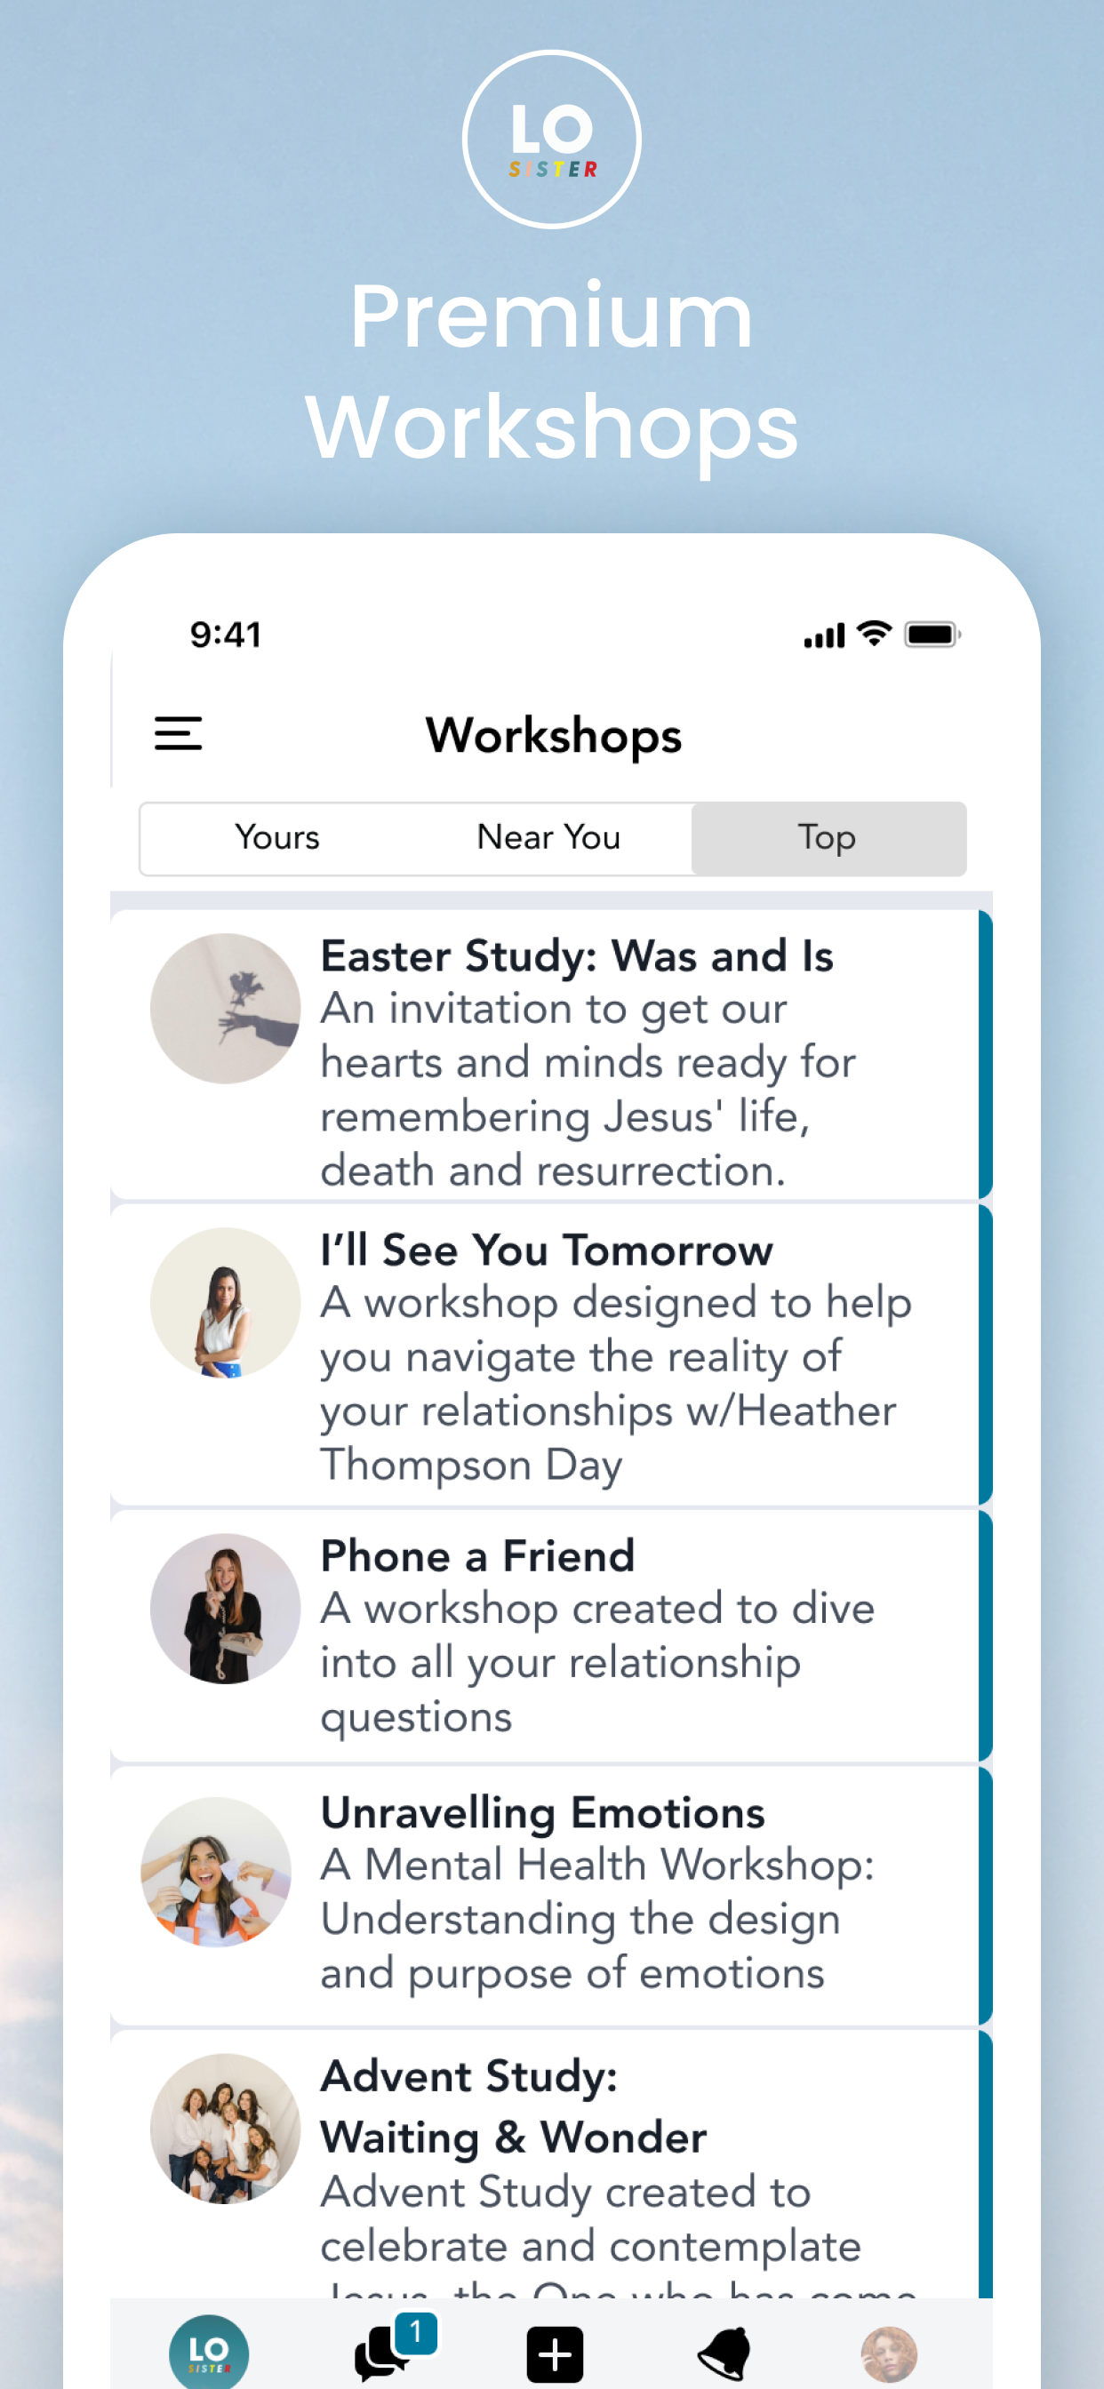
Task: Open Easter Study: Was and Is workshop
Action: point(551,1053)
